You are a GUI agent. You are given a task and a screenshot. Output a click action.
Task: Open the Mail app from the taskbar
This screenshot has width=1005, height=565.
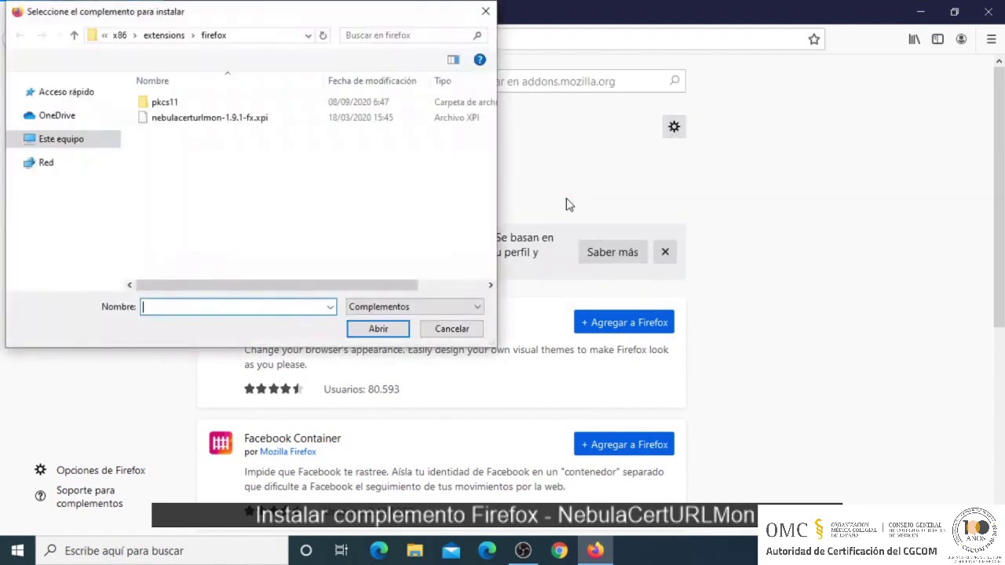[x=451, y=550]
